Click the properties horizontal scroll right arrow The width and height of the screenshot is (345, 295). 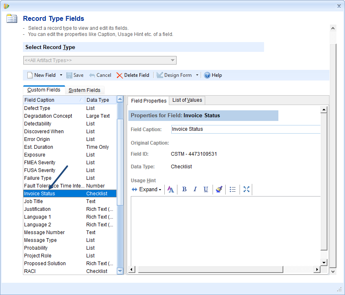(x=317, y=270)
